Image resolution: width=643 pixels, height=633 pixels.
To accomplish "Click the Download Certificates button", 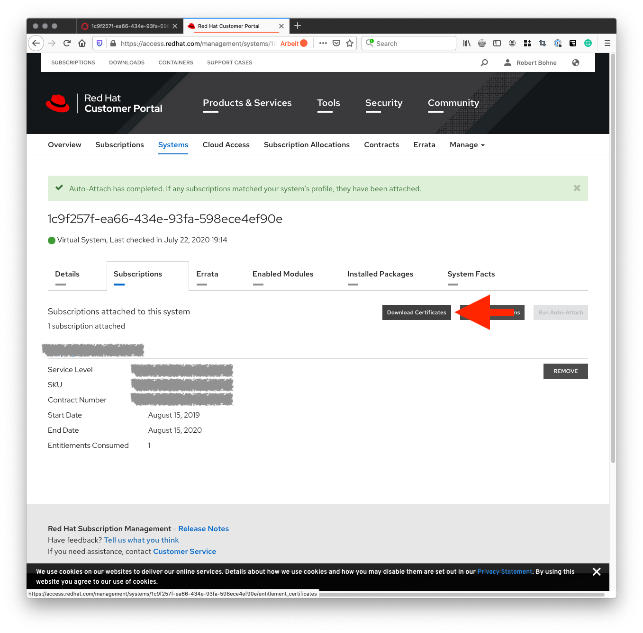I will click(x=417, y=312).
